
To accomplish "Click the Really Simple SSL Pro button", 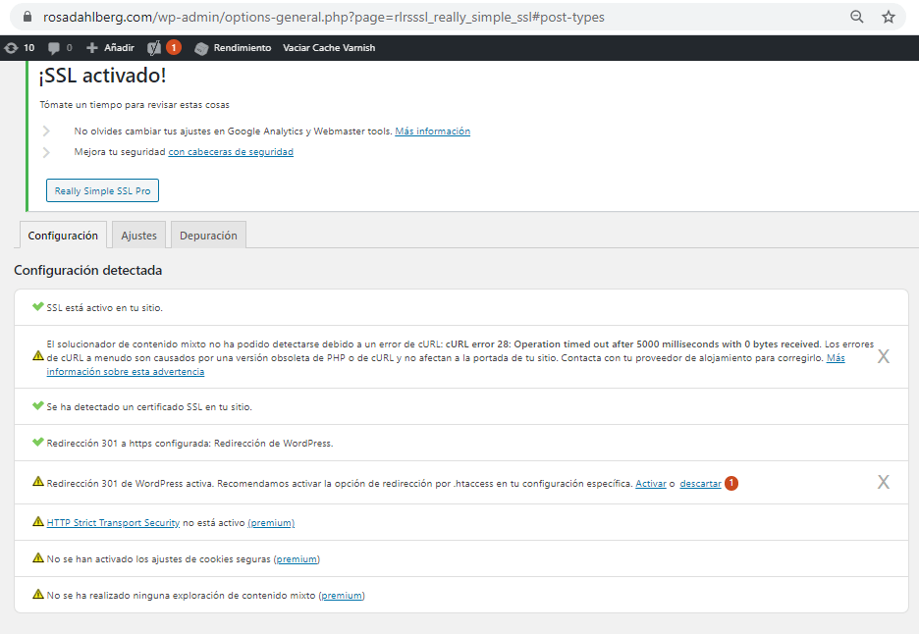I will 102,190.
